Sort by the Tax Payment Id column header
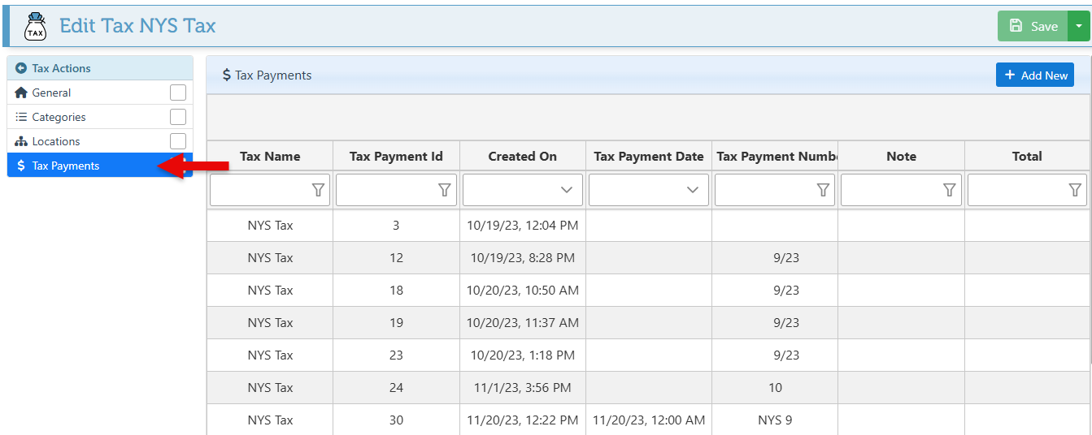Viewport: 1092px width, 435px height. (396, 157)
